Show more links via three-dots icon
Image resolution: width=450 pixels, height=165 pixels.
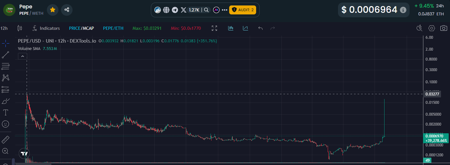pos(225,10)
